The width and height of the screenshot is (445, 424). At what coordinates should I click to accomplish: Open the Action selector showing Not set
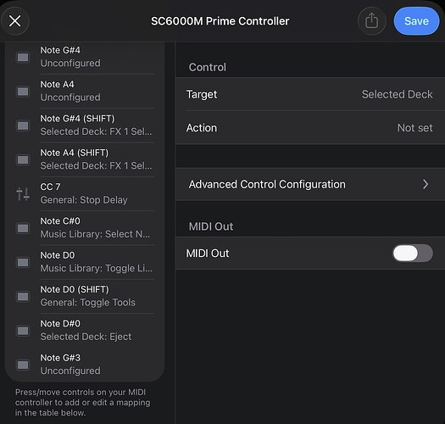click(310, 128)
